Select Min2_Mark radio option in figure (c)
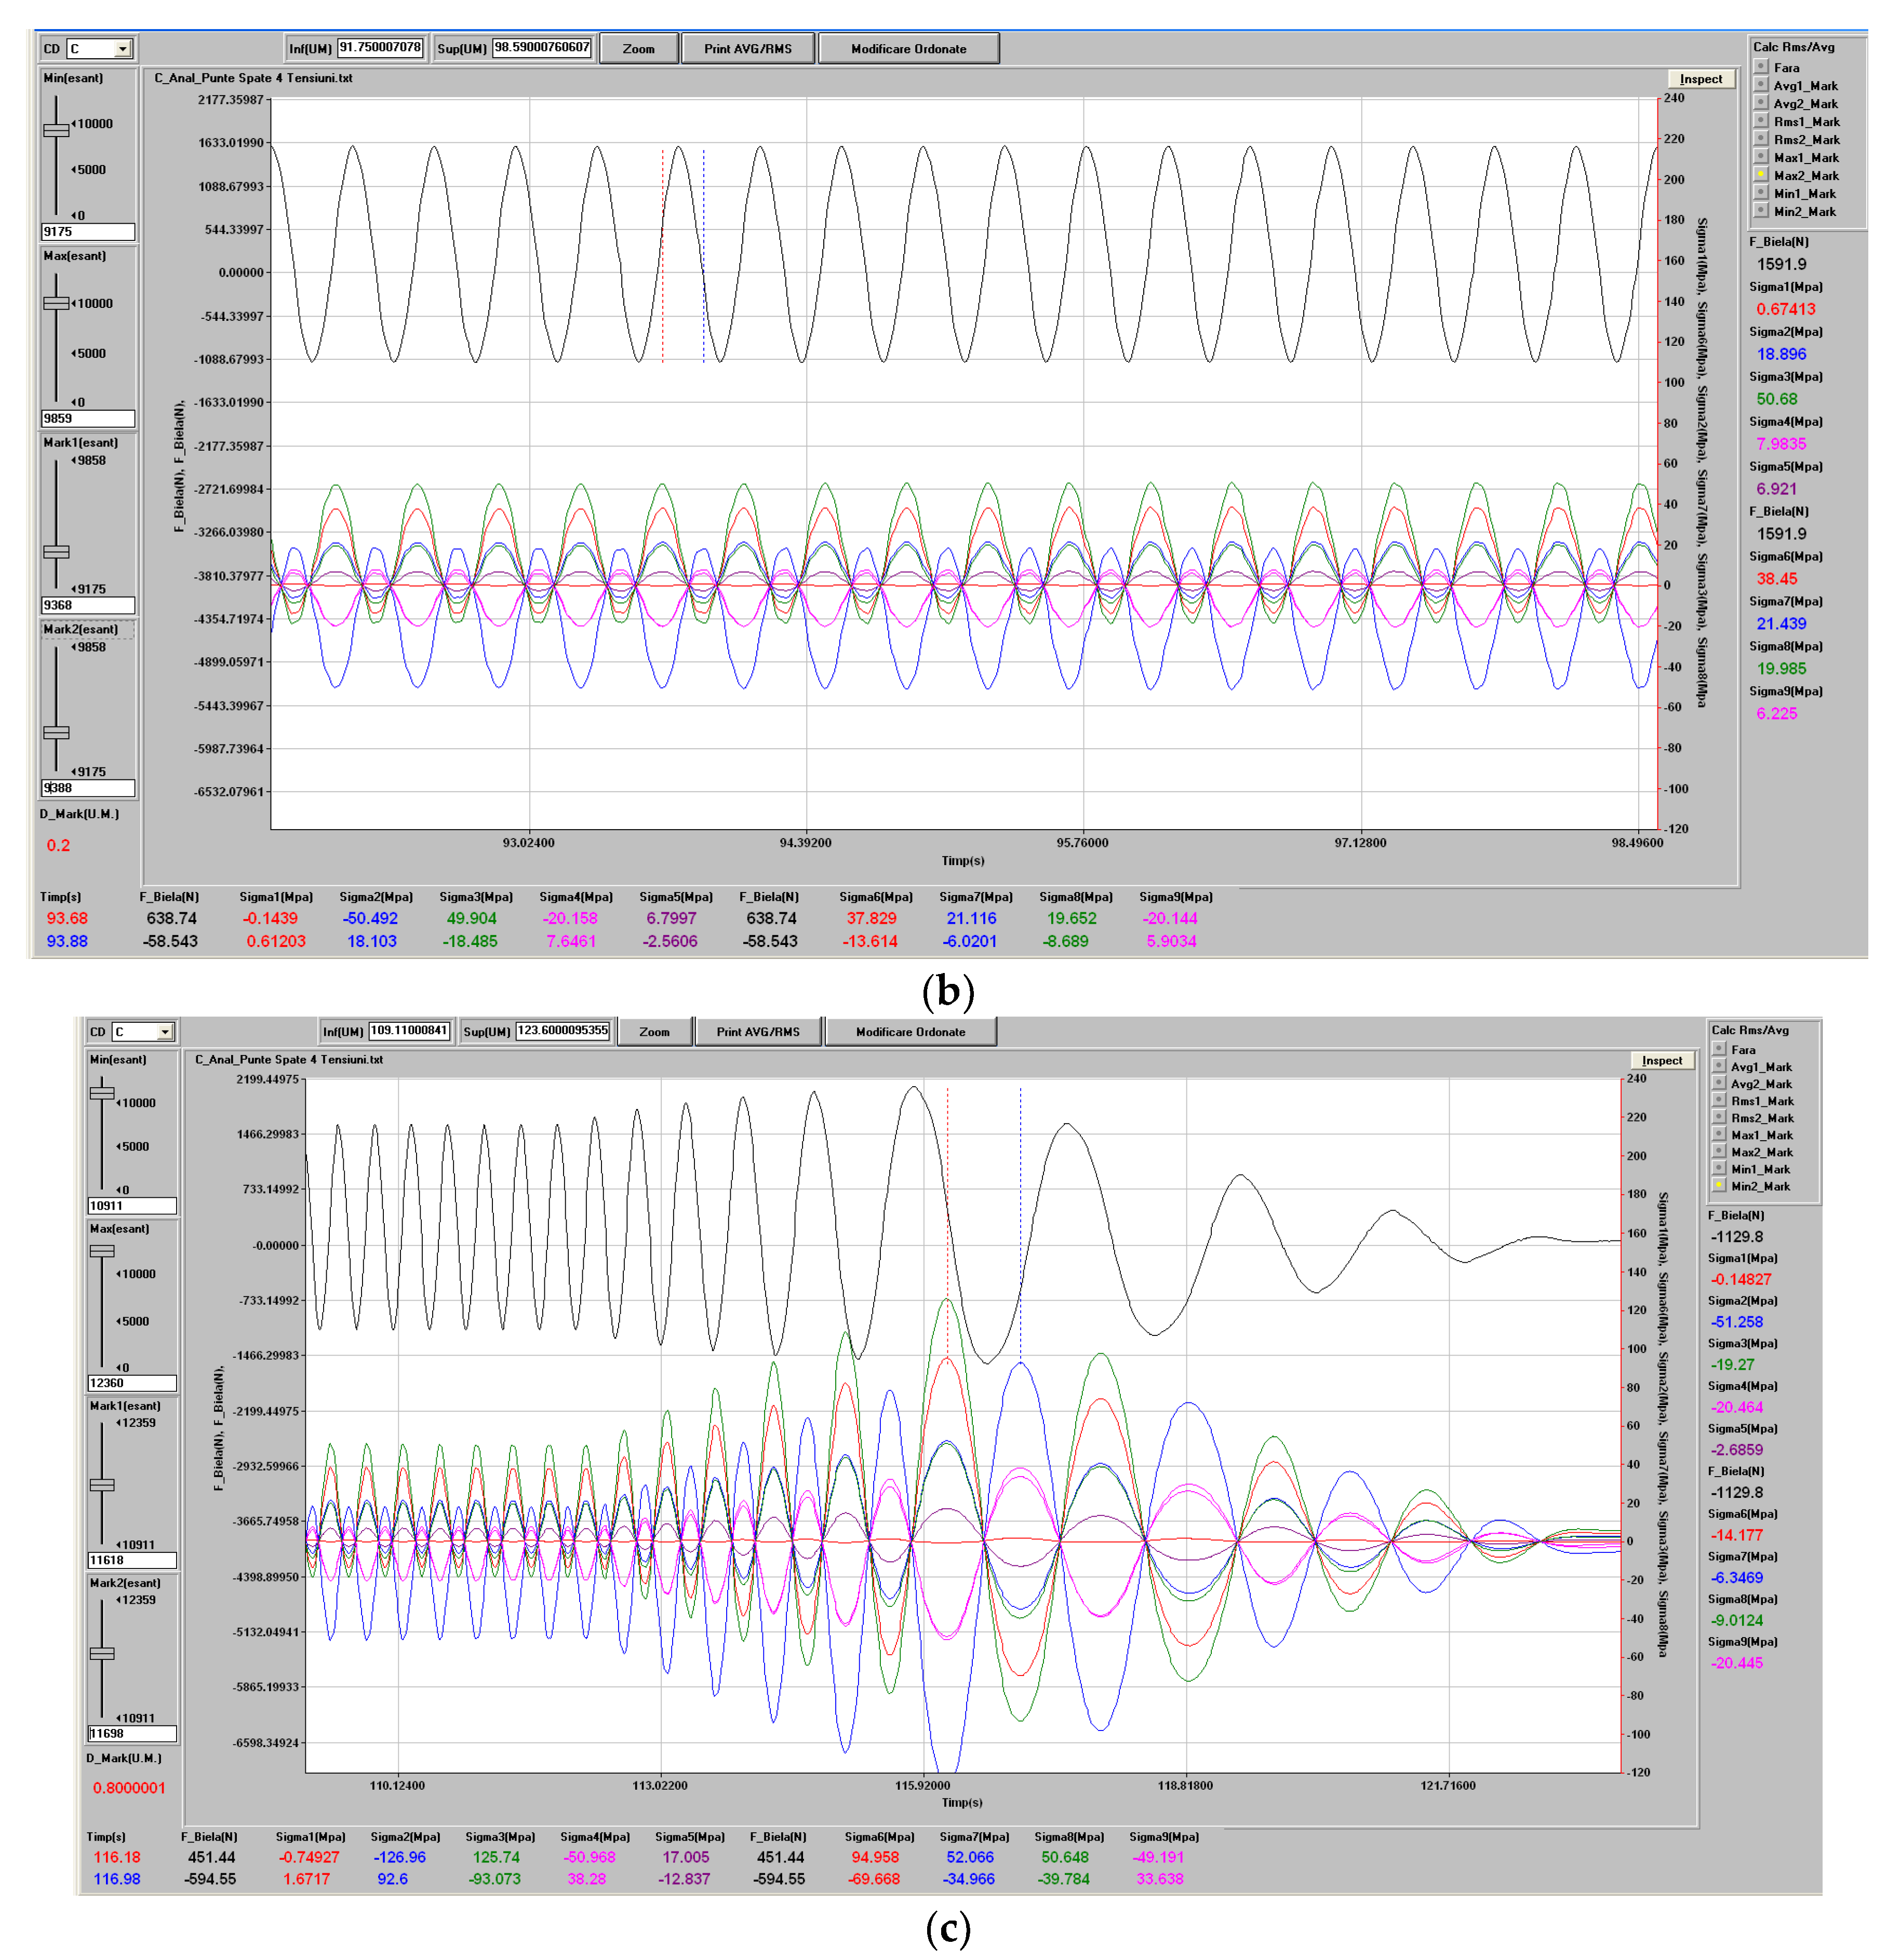1887x1960 pixels. 1719,1185
